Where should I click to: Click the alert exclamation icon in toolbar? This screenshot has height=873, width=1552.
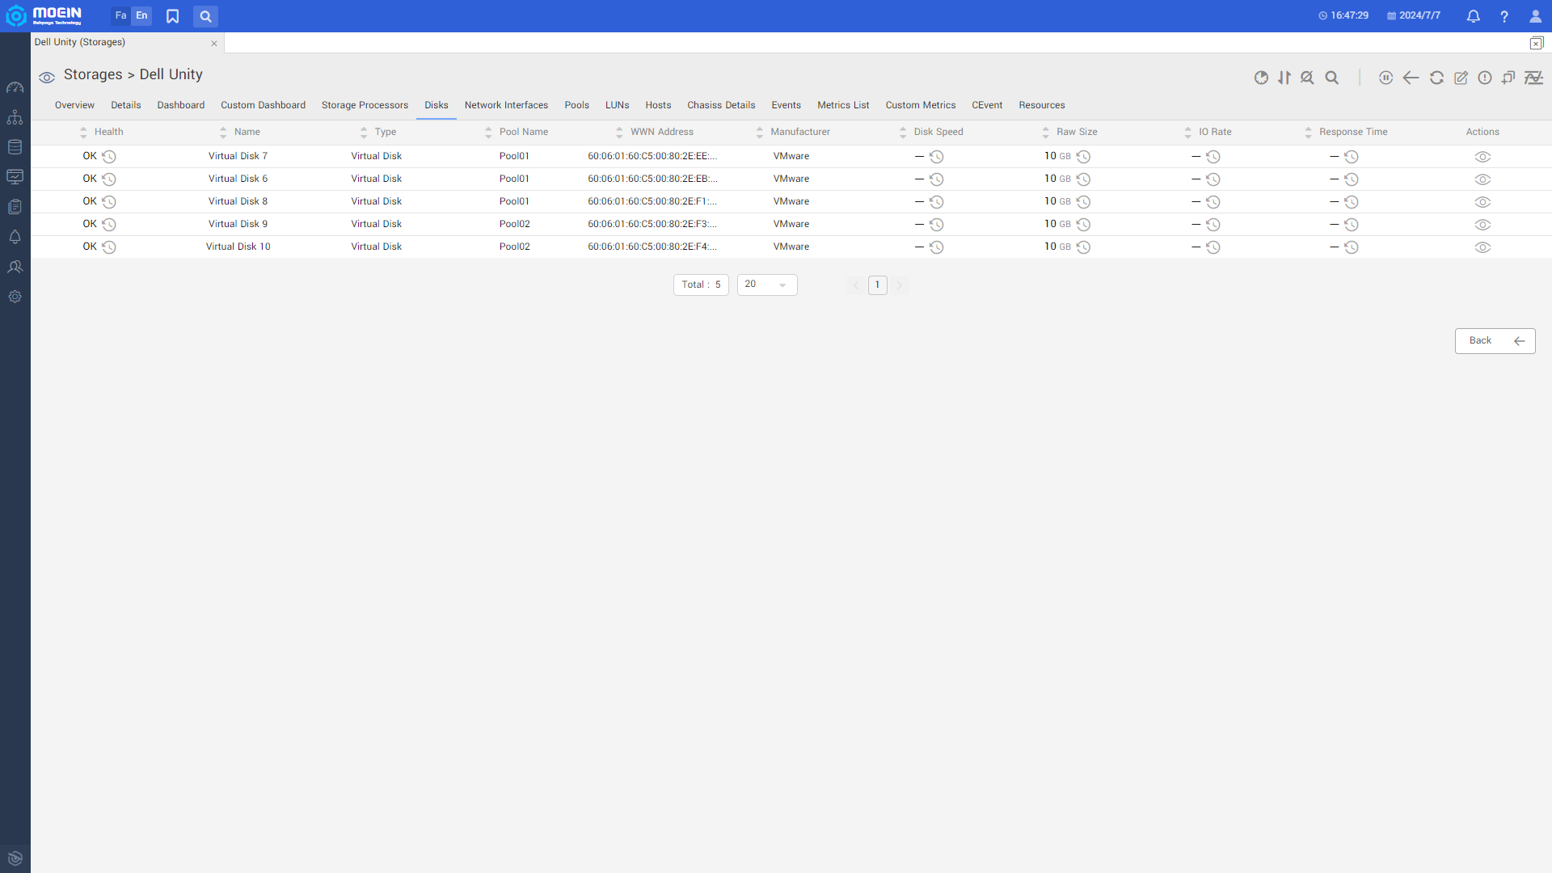tap(1485, 78)
